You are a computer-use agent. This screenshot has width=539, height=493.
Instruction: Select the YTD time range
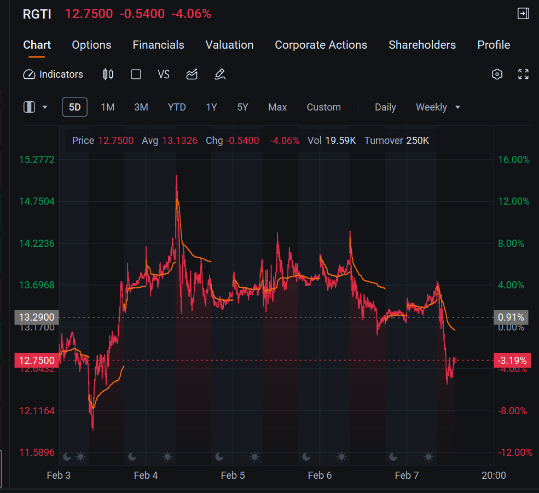[177, 107]
